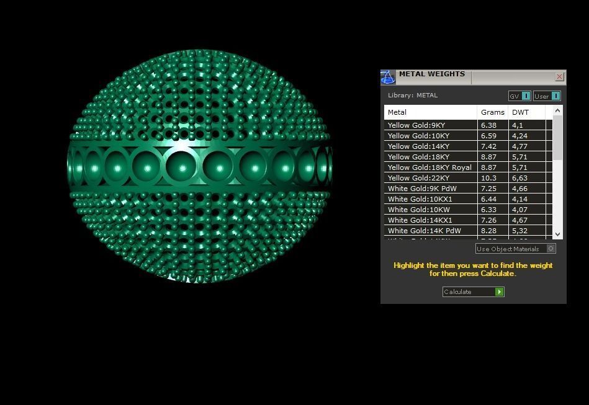Select the Yellow Gold:22KY row
589x405 pixels.
click(x=468, y=177)
